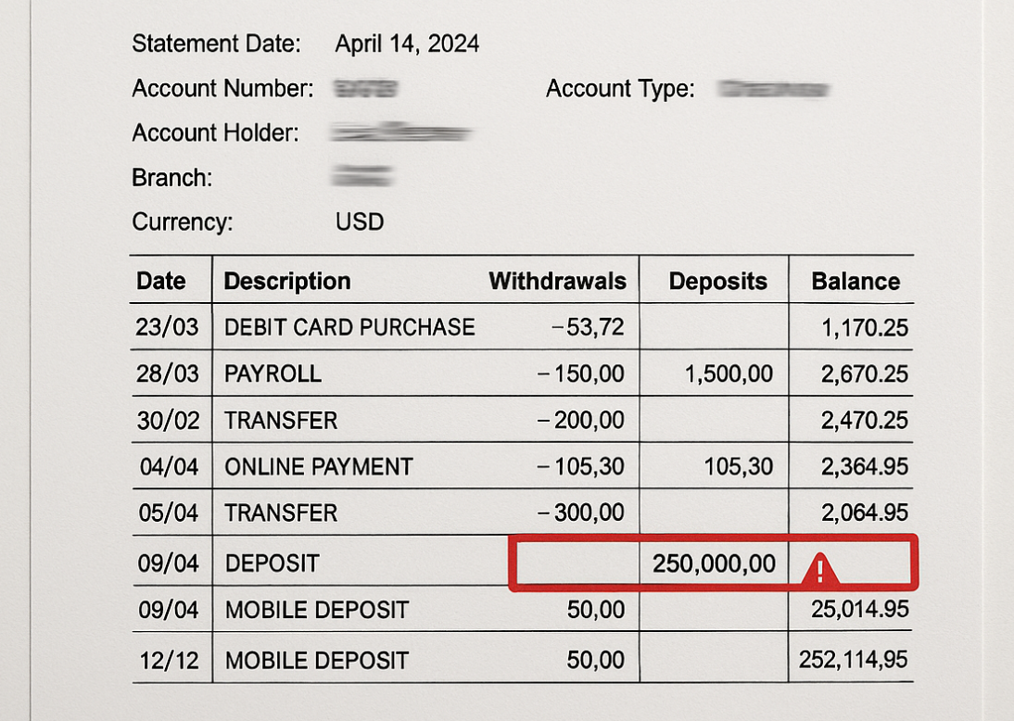
Task: Click the Date column header
Action: coord(161,281)
